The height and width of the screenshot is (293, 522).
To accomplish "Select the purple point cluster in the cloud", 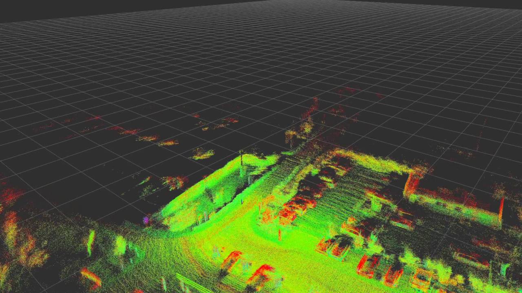I will click(146, 220).
